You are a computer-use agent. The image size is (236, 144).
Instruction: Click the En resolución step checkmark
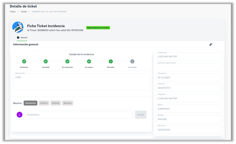[x=67, y=61]
